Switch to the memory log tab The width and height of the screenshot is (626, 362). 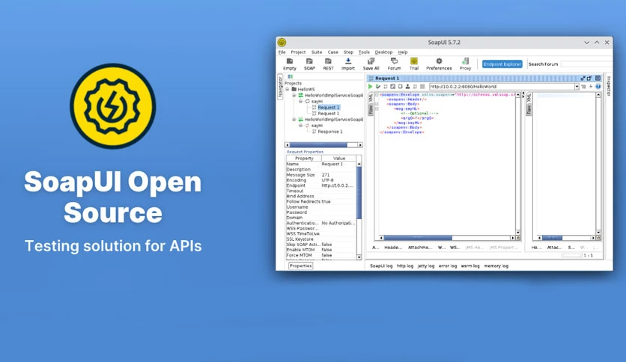tap(496, 266)
